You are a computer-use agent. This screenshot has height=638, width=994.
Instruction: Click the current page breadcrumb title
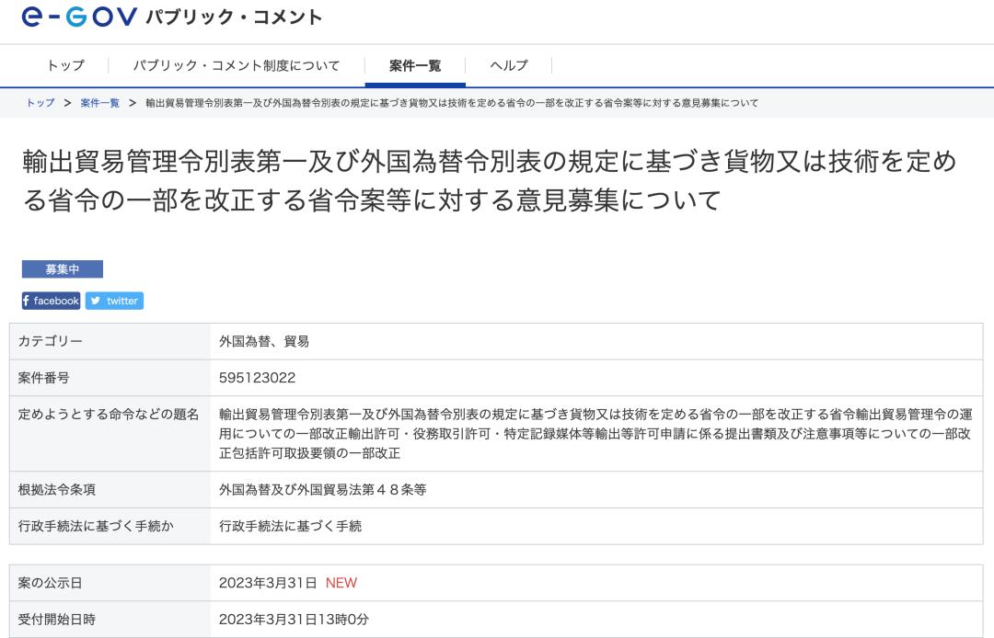[451, 103]
